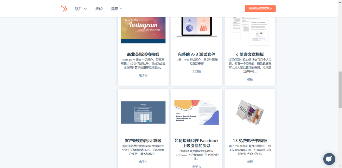Open the Customer Service Metrics Calculator image

coord(143,112)
